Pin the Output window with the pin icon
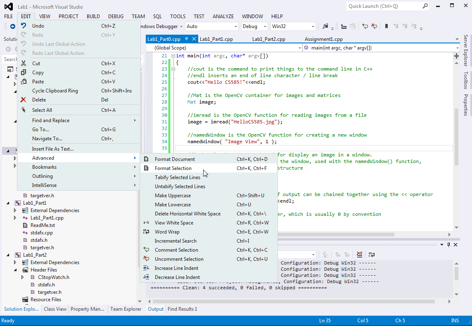The width and height of the screenshot is (472, 326). tap(449, 245)
